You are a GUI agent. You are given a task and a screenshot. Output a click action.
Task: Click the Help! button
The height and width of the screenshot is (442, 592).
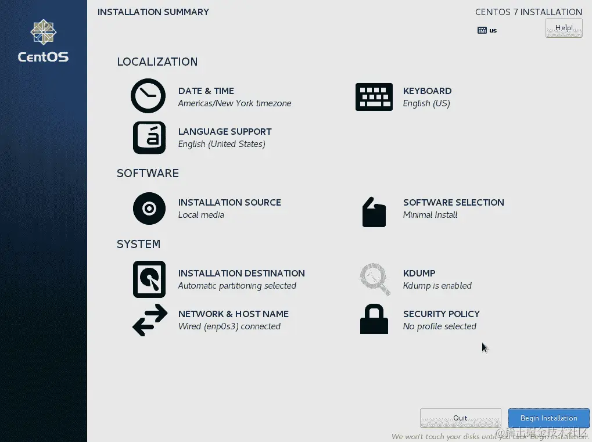[x=564, y=28]
